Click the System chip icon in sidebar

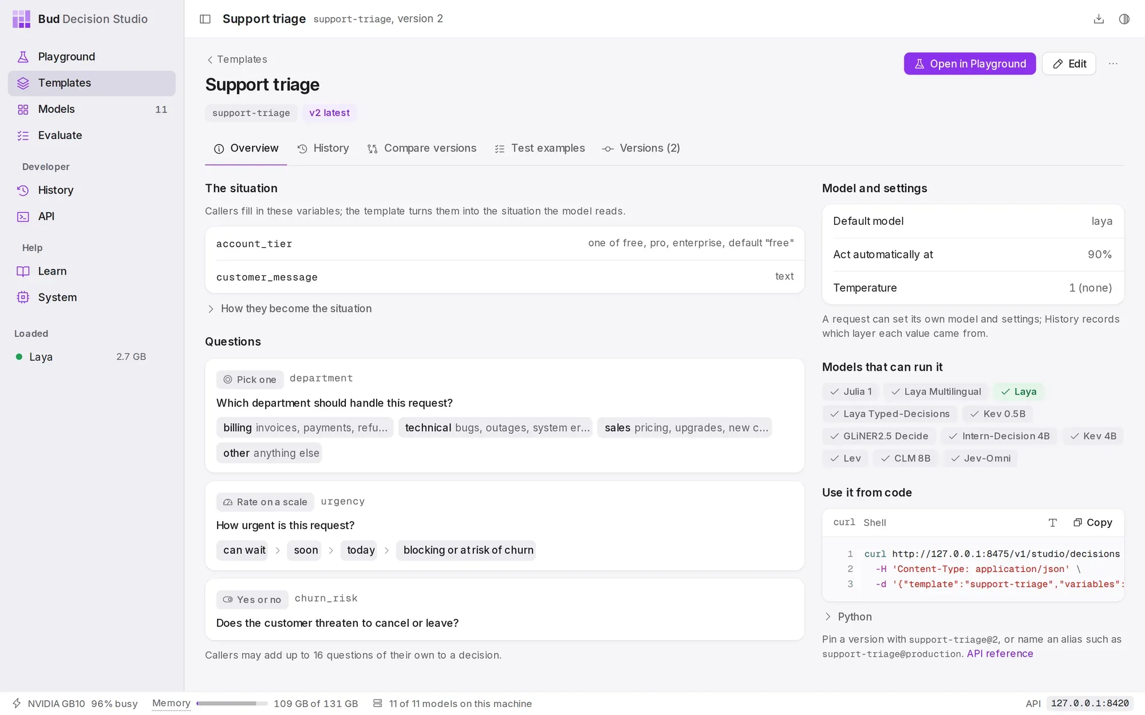click(x=23, y=297)
